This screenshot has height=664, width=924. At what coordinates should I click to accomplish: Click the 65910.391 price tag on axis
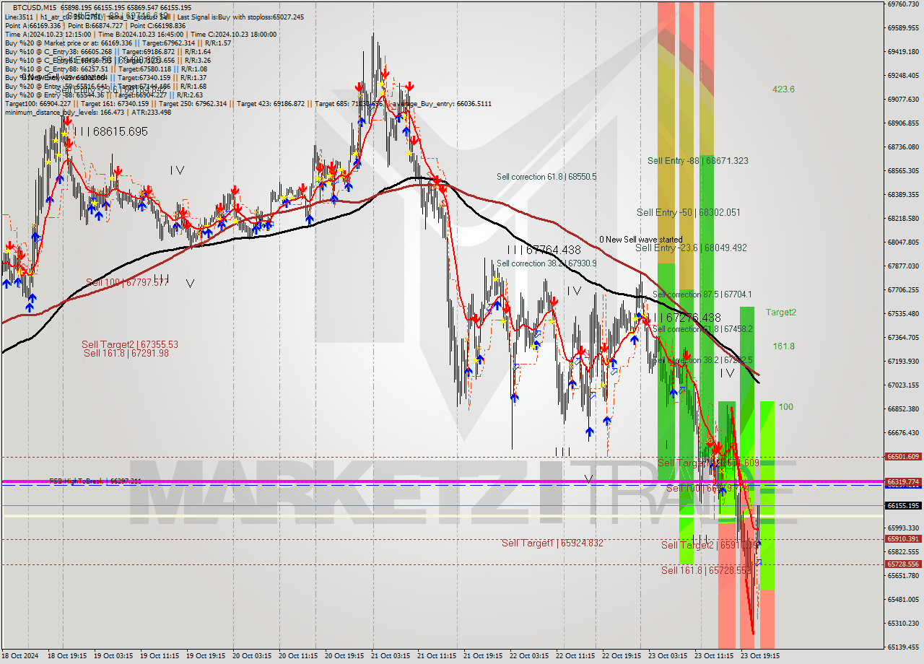903,539
